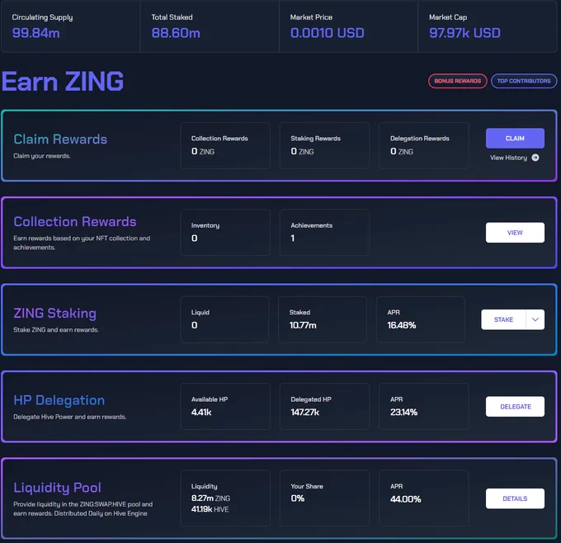Screen dimensions: 561x543
Task: Click the ZING Staking title
Action: coord(54,314)
